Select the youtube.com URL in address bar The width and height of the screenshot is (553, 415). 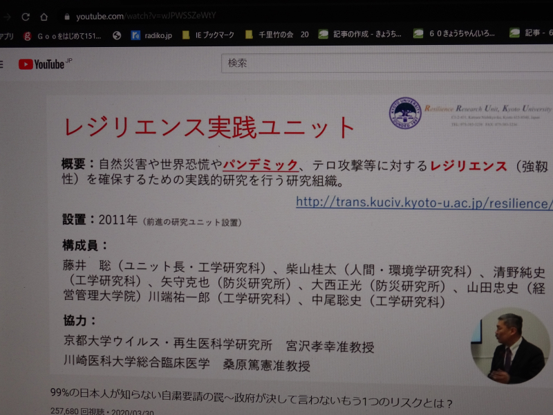pyautogui.click(x=146, y=16)
